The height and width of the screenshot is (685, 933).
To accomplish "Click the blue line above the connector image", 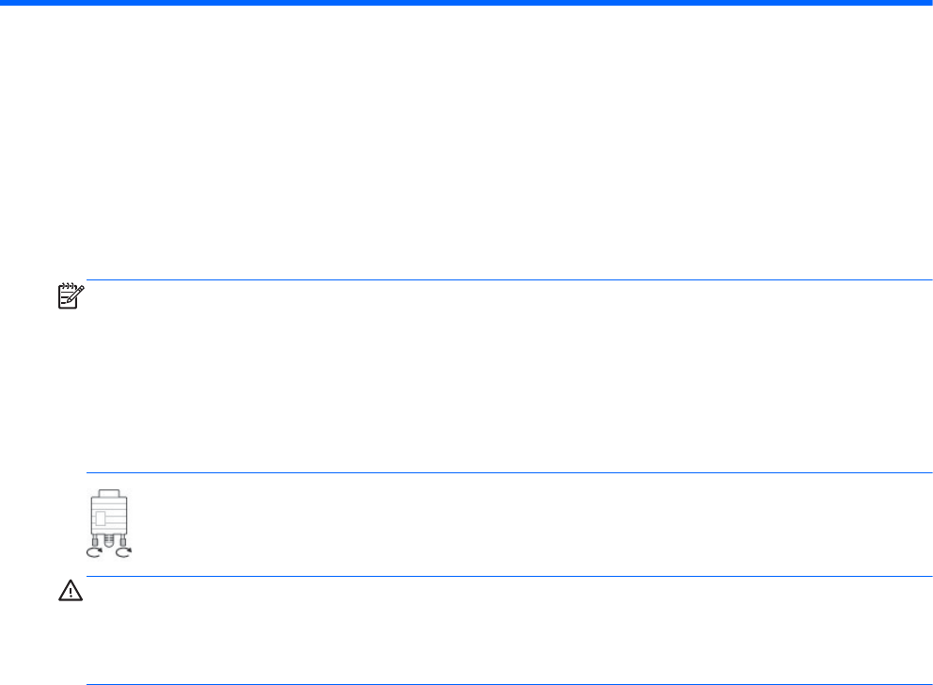I will click(x=508, y=473).
